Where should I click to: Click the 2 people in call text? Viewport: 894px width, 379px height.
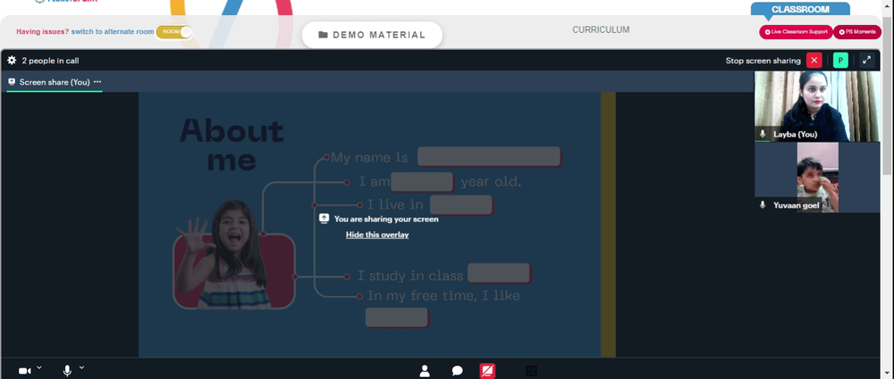point(50,61)
